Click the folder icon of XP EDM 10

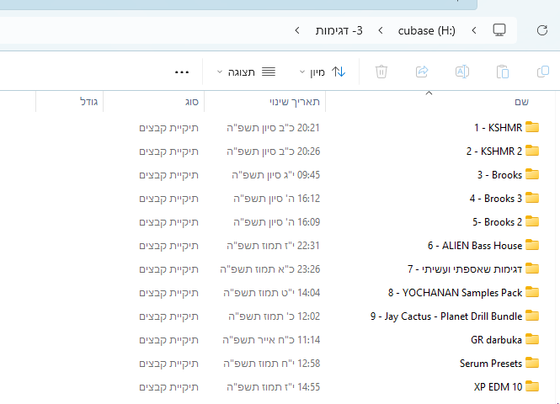[x=532, y=386]
